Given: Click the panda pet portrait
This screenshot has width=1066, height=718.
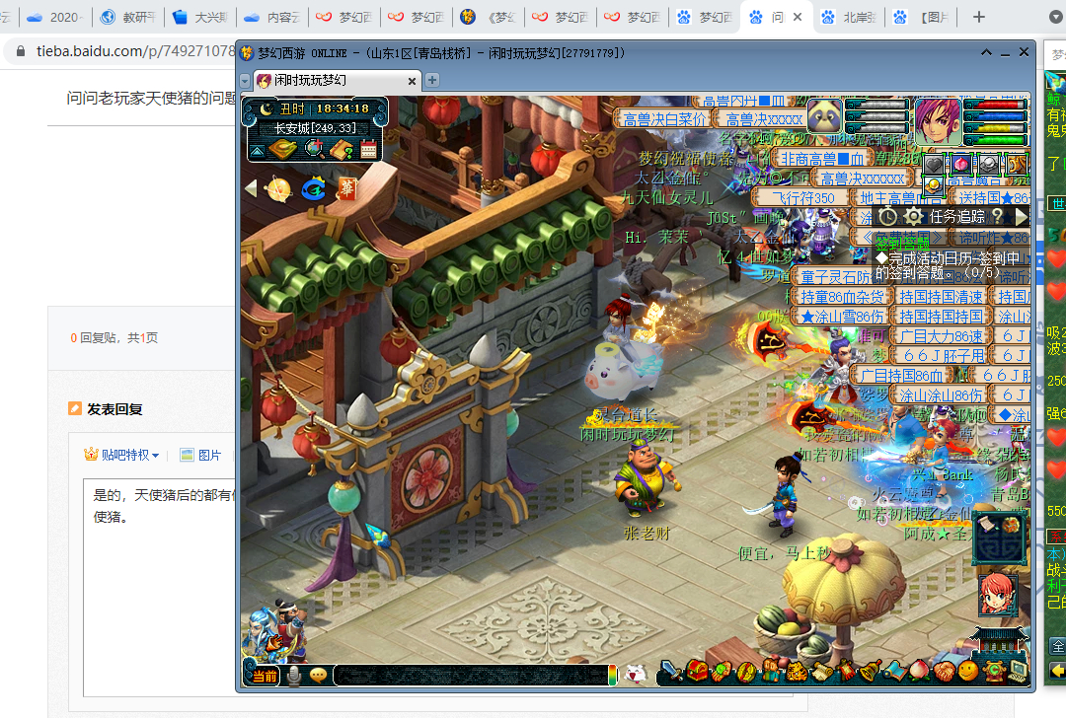Looking at the screenshot, I should pos(825,117).
